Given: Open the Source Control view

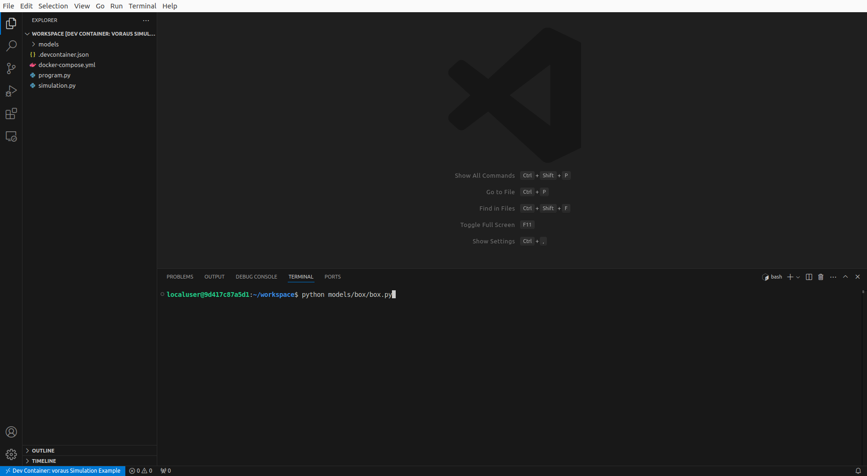Looking at the screenshot, I should pyautogui.click(x=11, y=68).
